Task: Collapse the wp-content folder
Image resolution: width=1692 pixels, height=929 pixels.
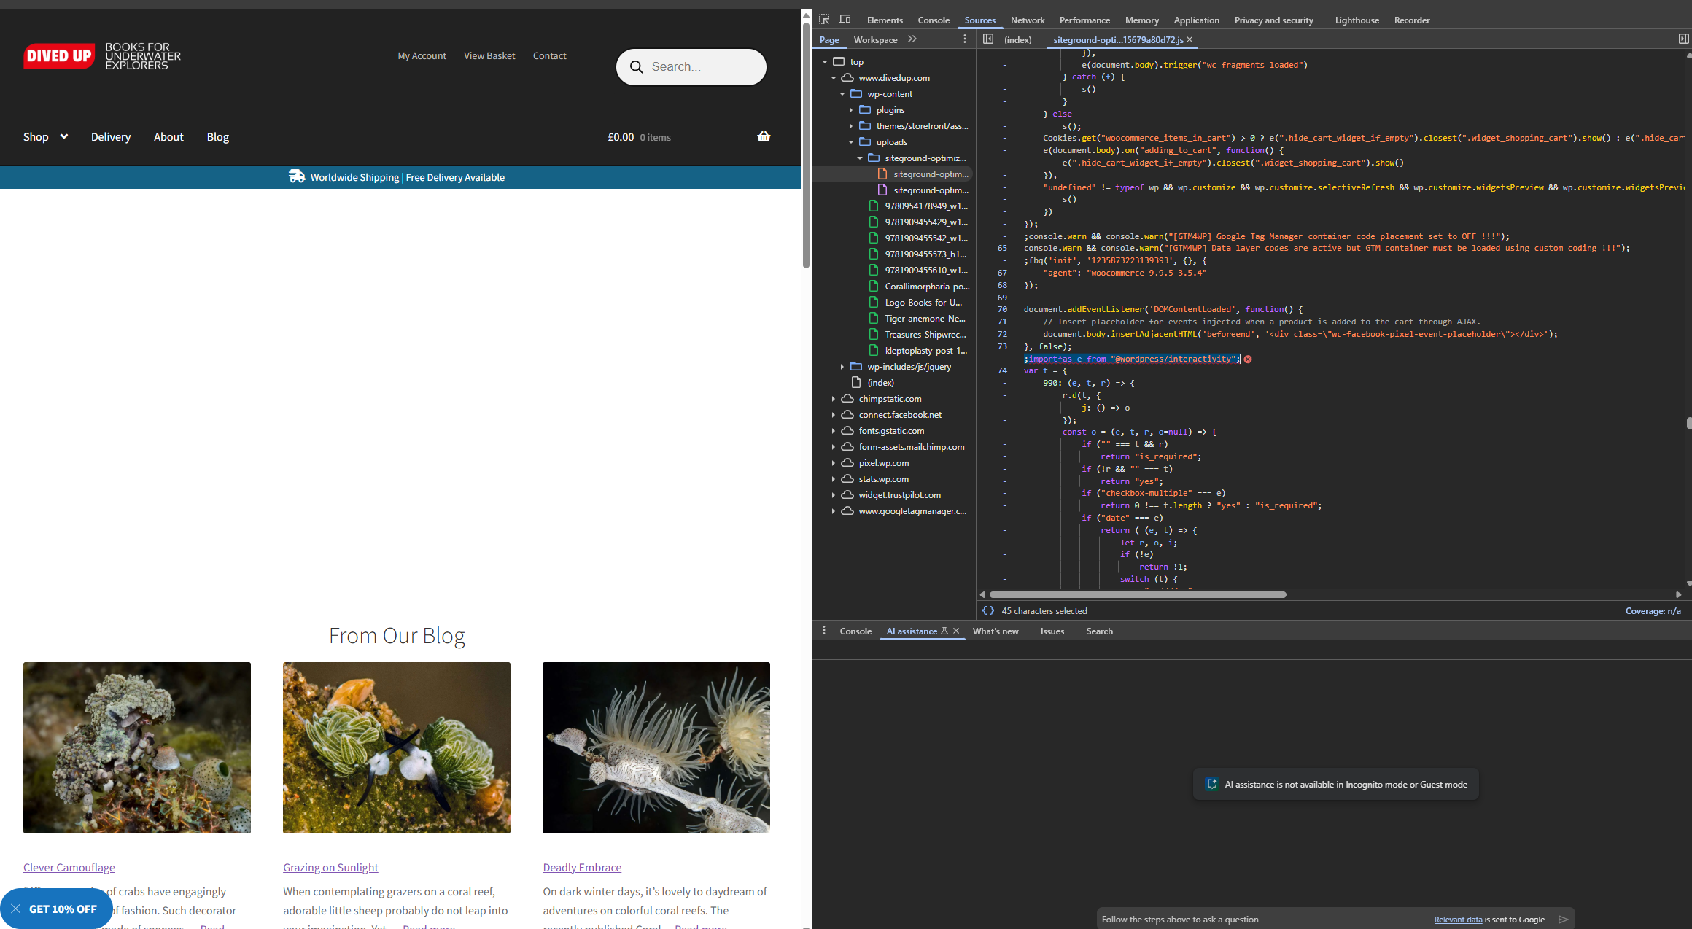Action: 842,94
